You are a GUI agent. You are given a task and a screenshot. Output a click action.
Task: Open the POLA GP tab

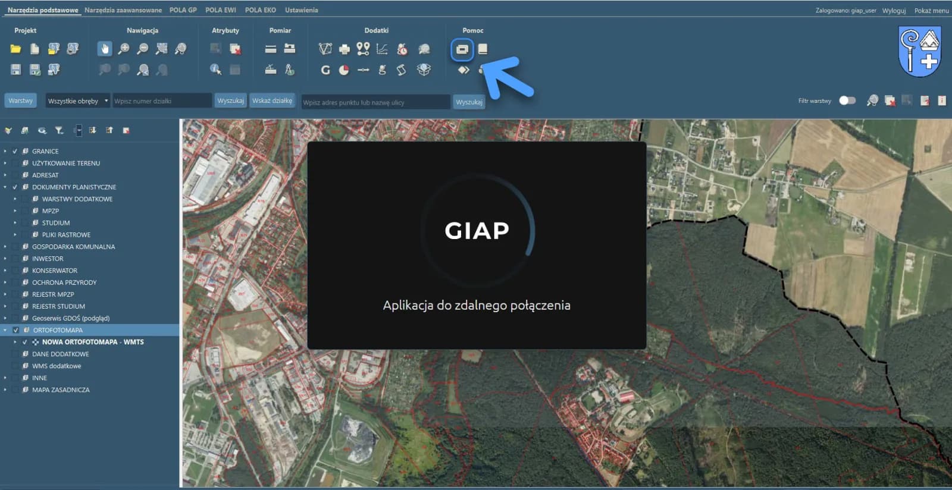point(183,10)
